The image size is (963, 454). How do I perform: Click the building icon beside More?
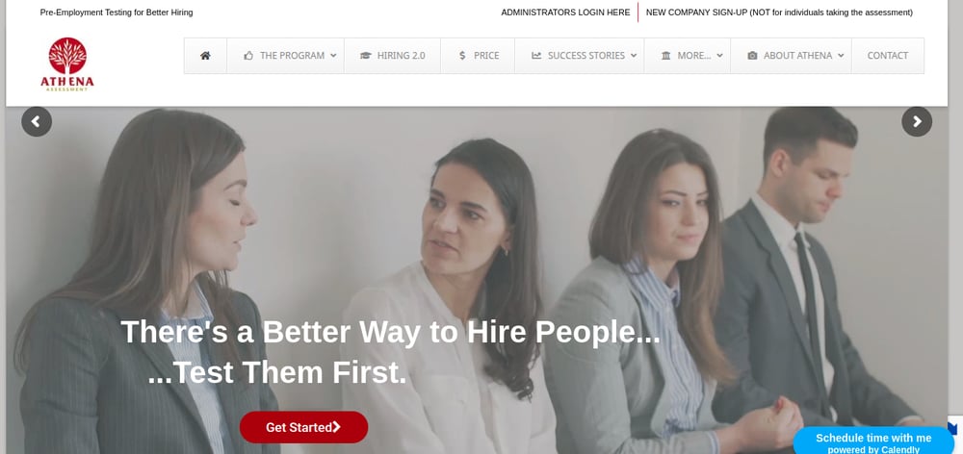click(x=665, y=55)
